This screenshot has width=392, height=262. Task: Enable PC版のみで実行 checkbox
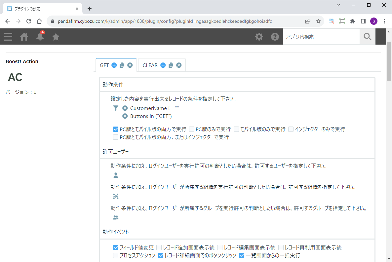pos(192,129)
